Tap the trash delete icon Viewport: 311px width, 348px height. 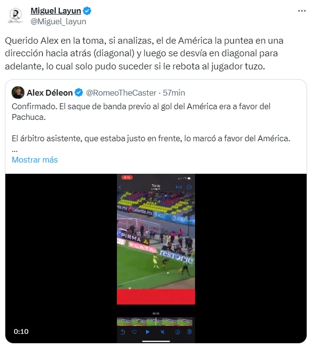[x=189, y=331]
